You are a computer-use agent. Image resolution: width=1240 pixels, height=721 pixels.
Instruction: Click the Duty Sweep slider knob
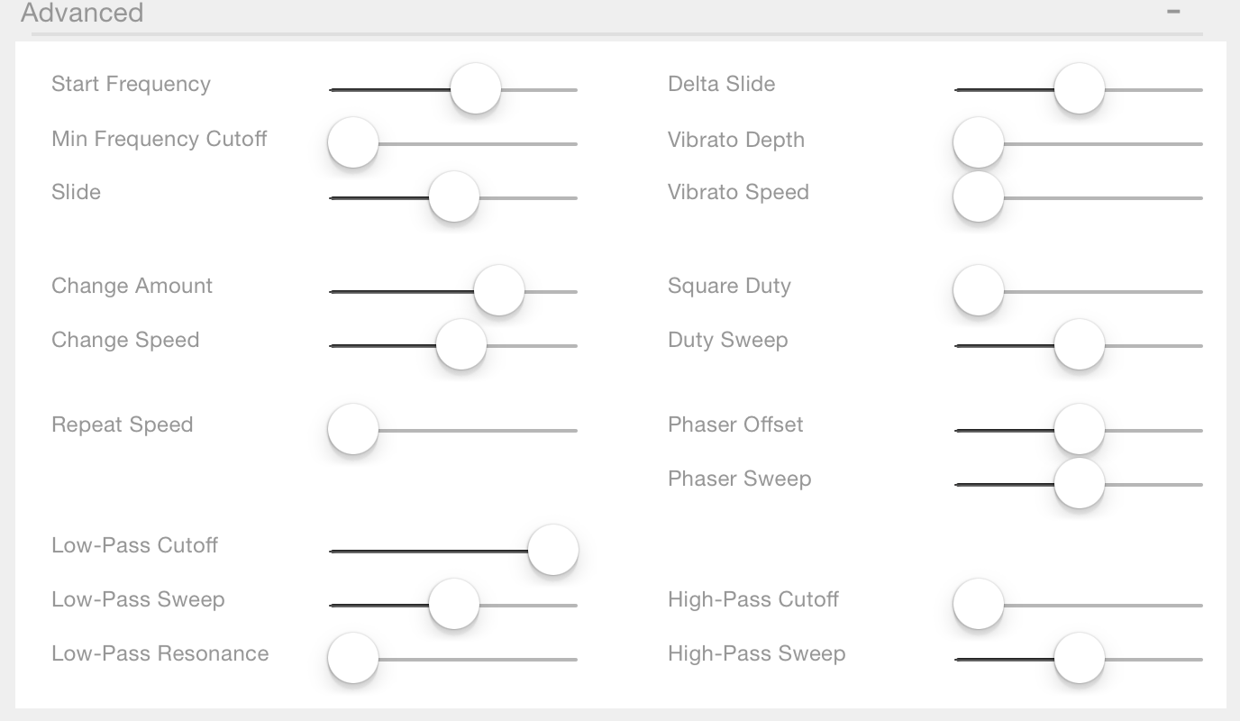point(1080,344)
